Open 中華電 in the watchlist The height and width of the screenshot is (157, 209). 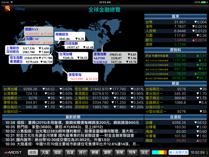tap(175, 136)
